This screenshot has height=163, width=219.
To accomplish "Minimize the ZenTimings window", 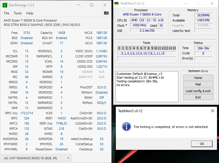I will (x=78, y=5).
